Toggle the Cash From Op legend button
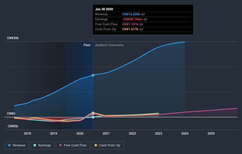Viewport: 242px width, 154px height. point(107,145)
